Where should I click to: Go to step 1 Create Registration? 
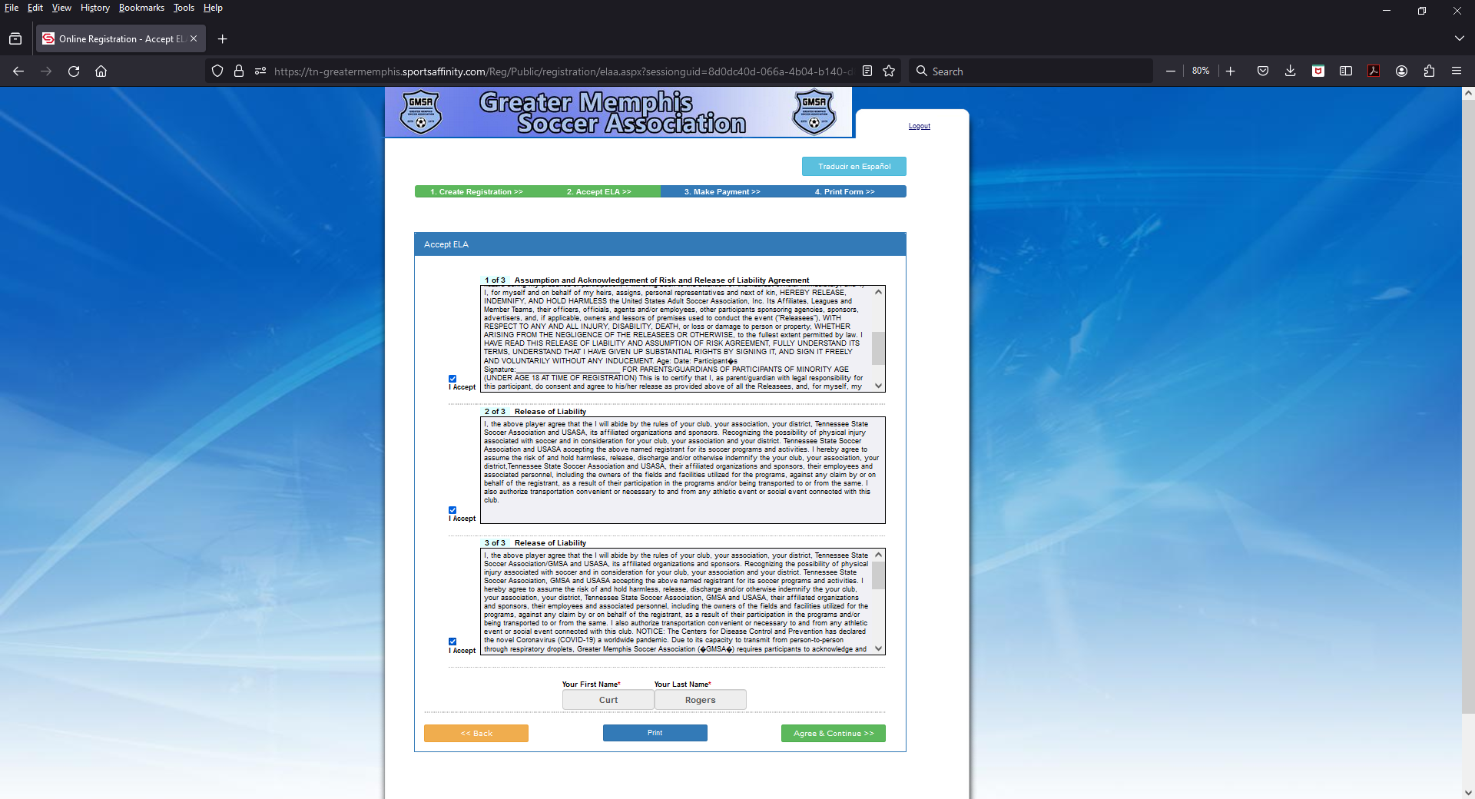[x=476, y=191]
